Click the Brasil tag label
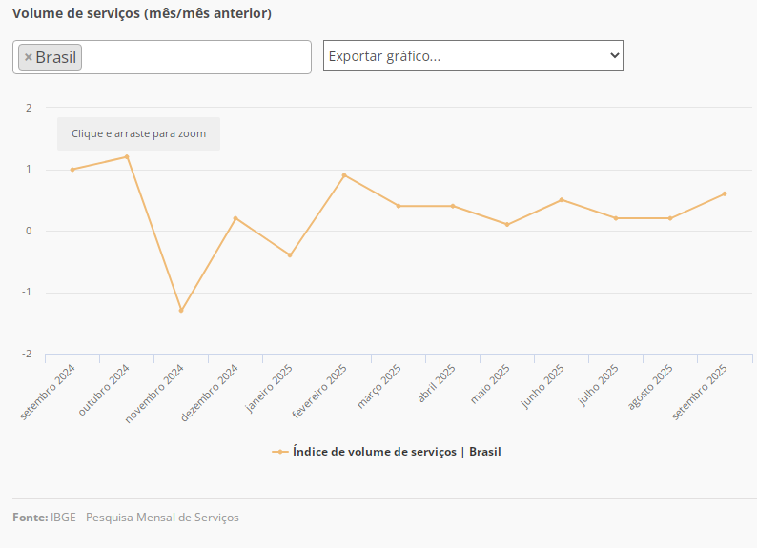The height and width of the screenshot is (548, 757). [55, 57]
